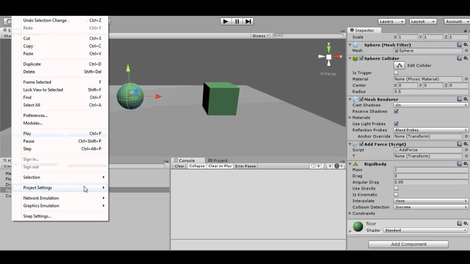Disable the Sphere Collider component checkbox

361,58
